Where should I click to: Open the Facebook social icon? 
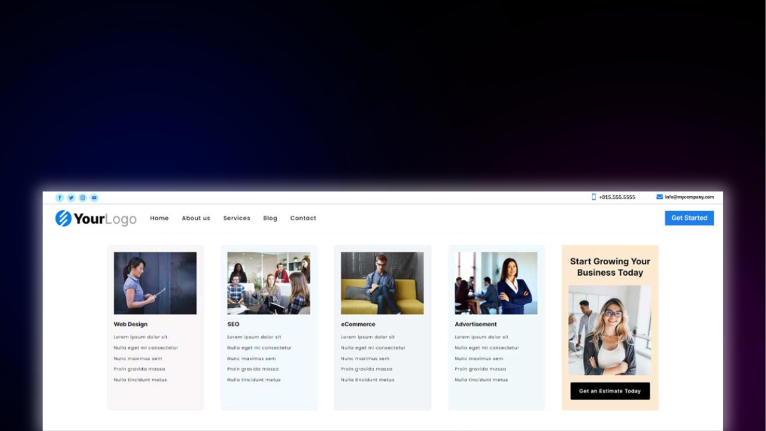pyautogui.click(x=60, y=198)
